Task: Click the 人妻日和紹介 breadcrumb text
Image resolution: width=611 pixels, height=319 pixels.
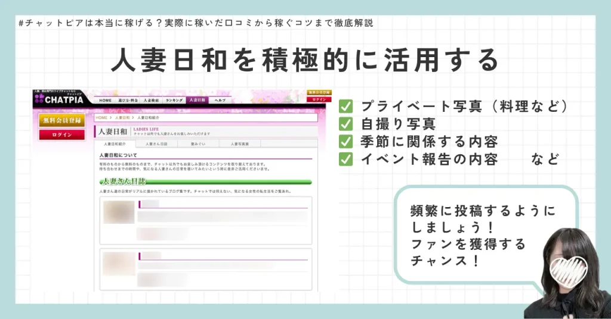Action: click(148, 117)
